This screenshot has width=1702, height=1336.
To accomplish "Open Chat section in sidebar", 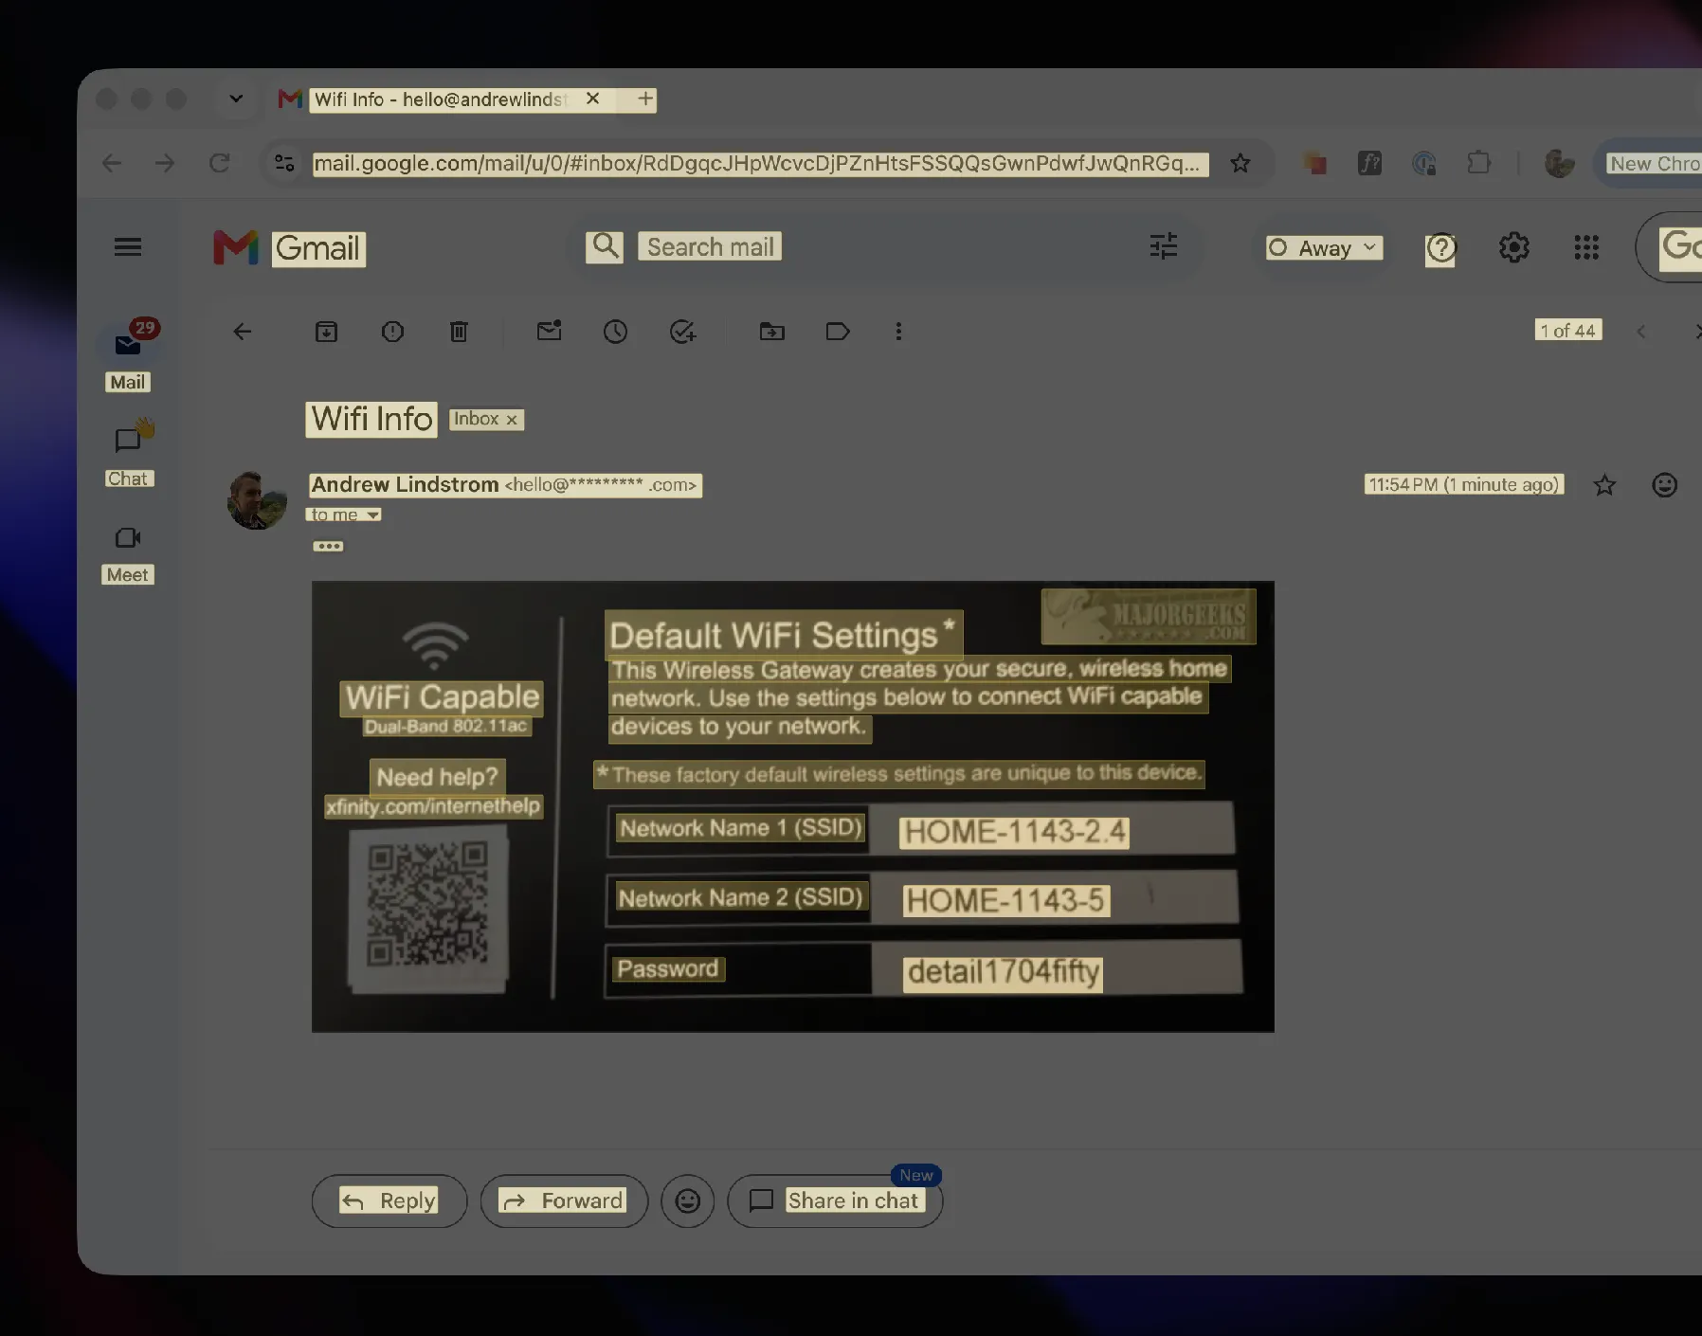I will point(128,453).
